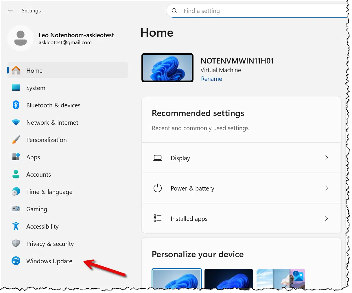This screenshot has height=293, width=352.
Task: Go to Bluetooth & devices label
Action: [54, 105]
